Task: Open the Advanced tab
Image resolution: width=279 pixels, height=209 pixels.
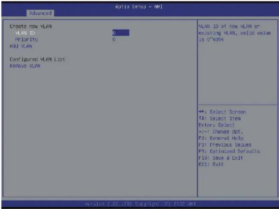Action: 40,13
